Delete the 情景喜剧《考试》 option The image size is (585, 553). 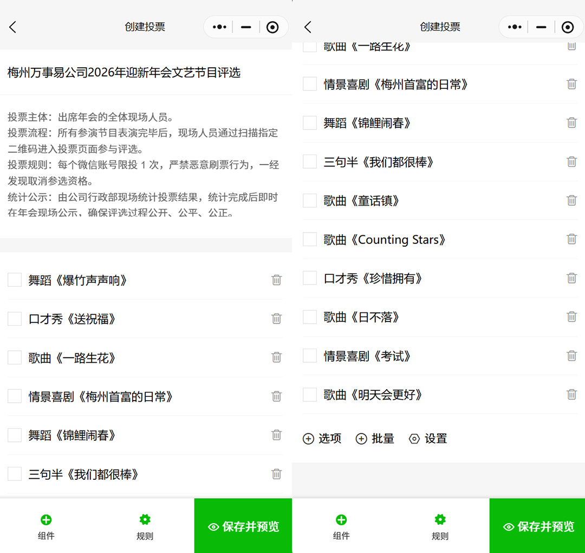571,356
